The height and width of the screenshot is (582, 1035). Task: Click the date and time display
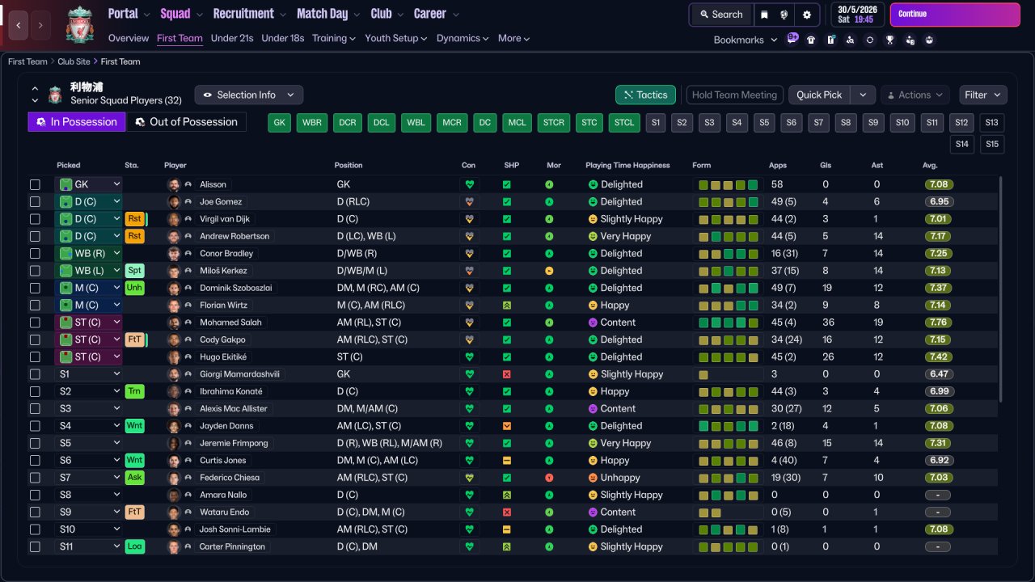coord(857,15)
